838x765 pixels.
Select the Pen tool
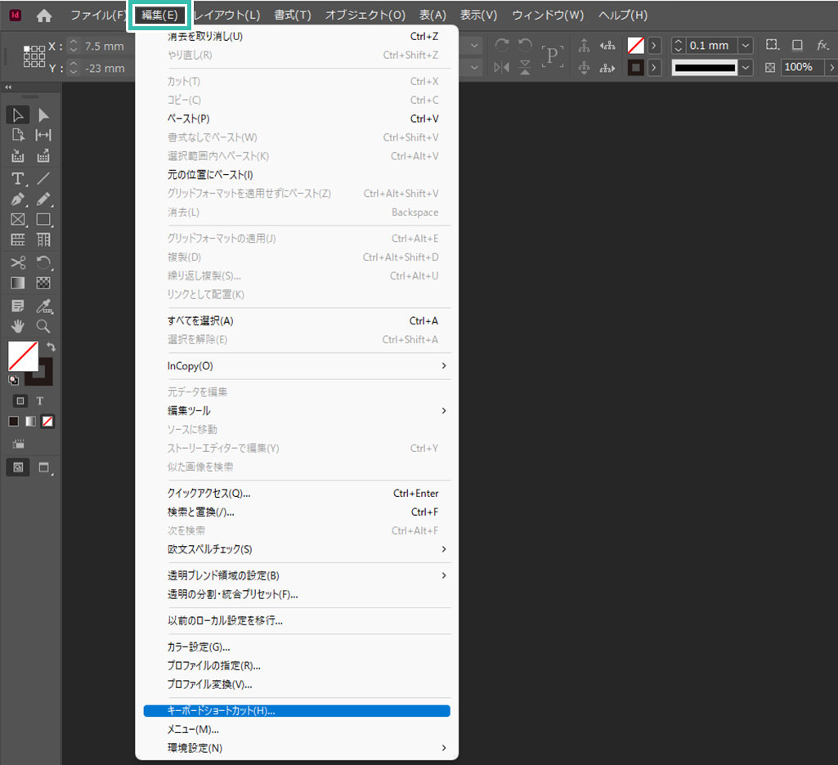point(18,199)
